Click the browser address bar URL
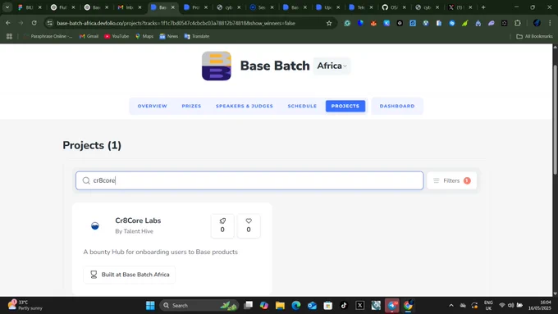Screen dimensions: 558x314 point(176,23)
